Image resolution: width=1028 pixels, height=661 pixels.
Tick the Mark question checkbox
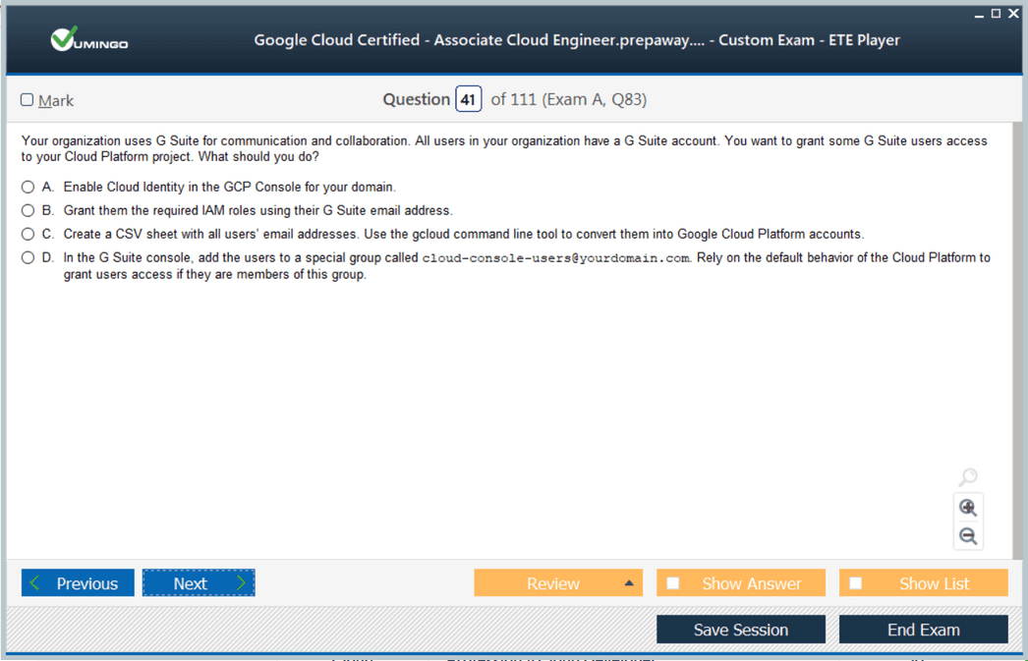click(28, 100)
